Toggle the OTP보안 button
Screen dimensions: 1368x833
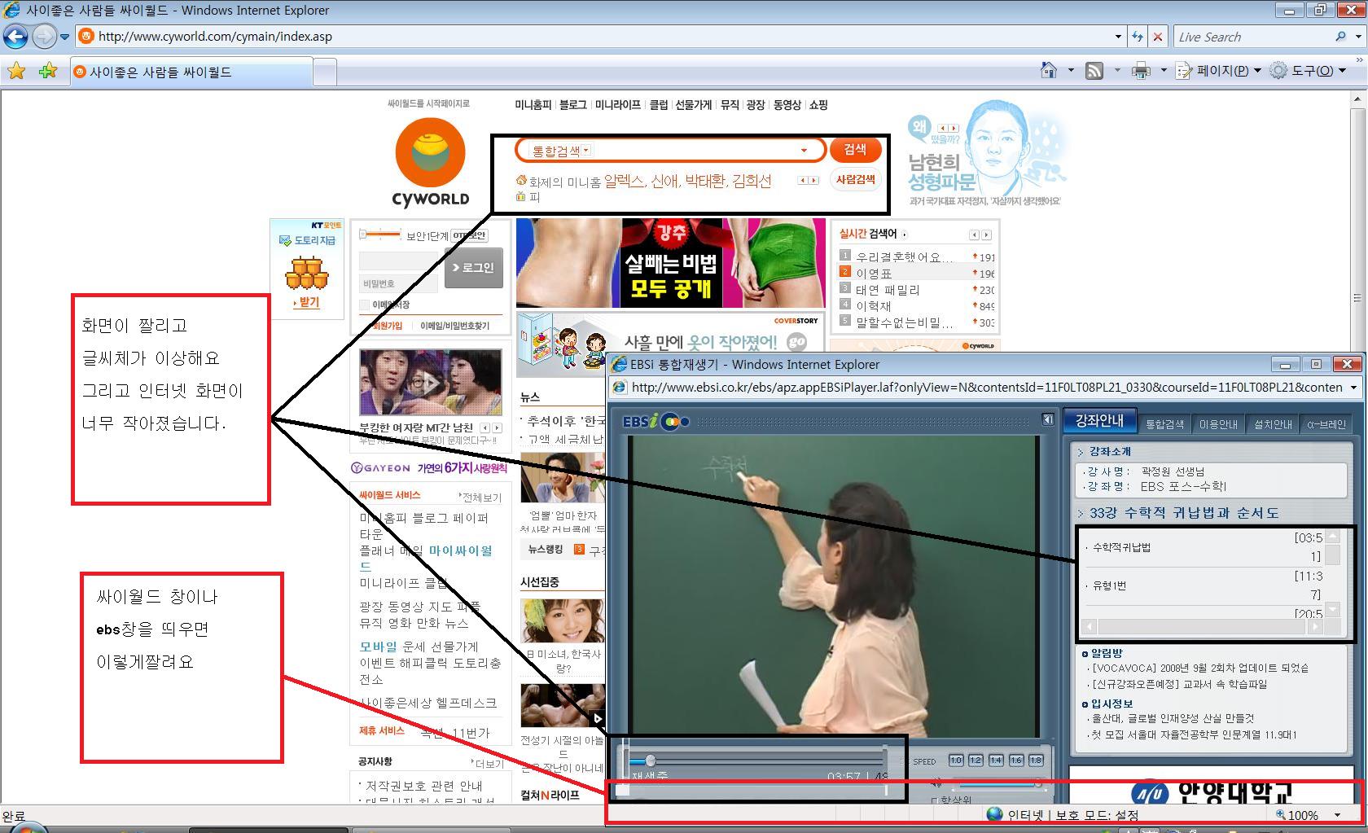pos(469,235)
